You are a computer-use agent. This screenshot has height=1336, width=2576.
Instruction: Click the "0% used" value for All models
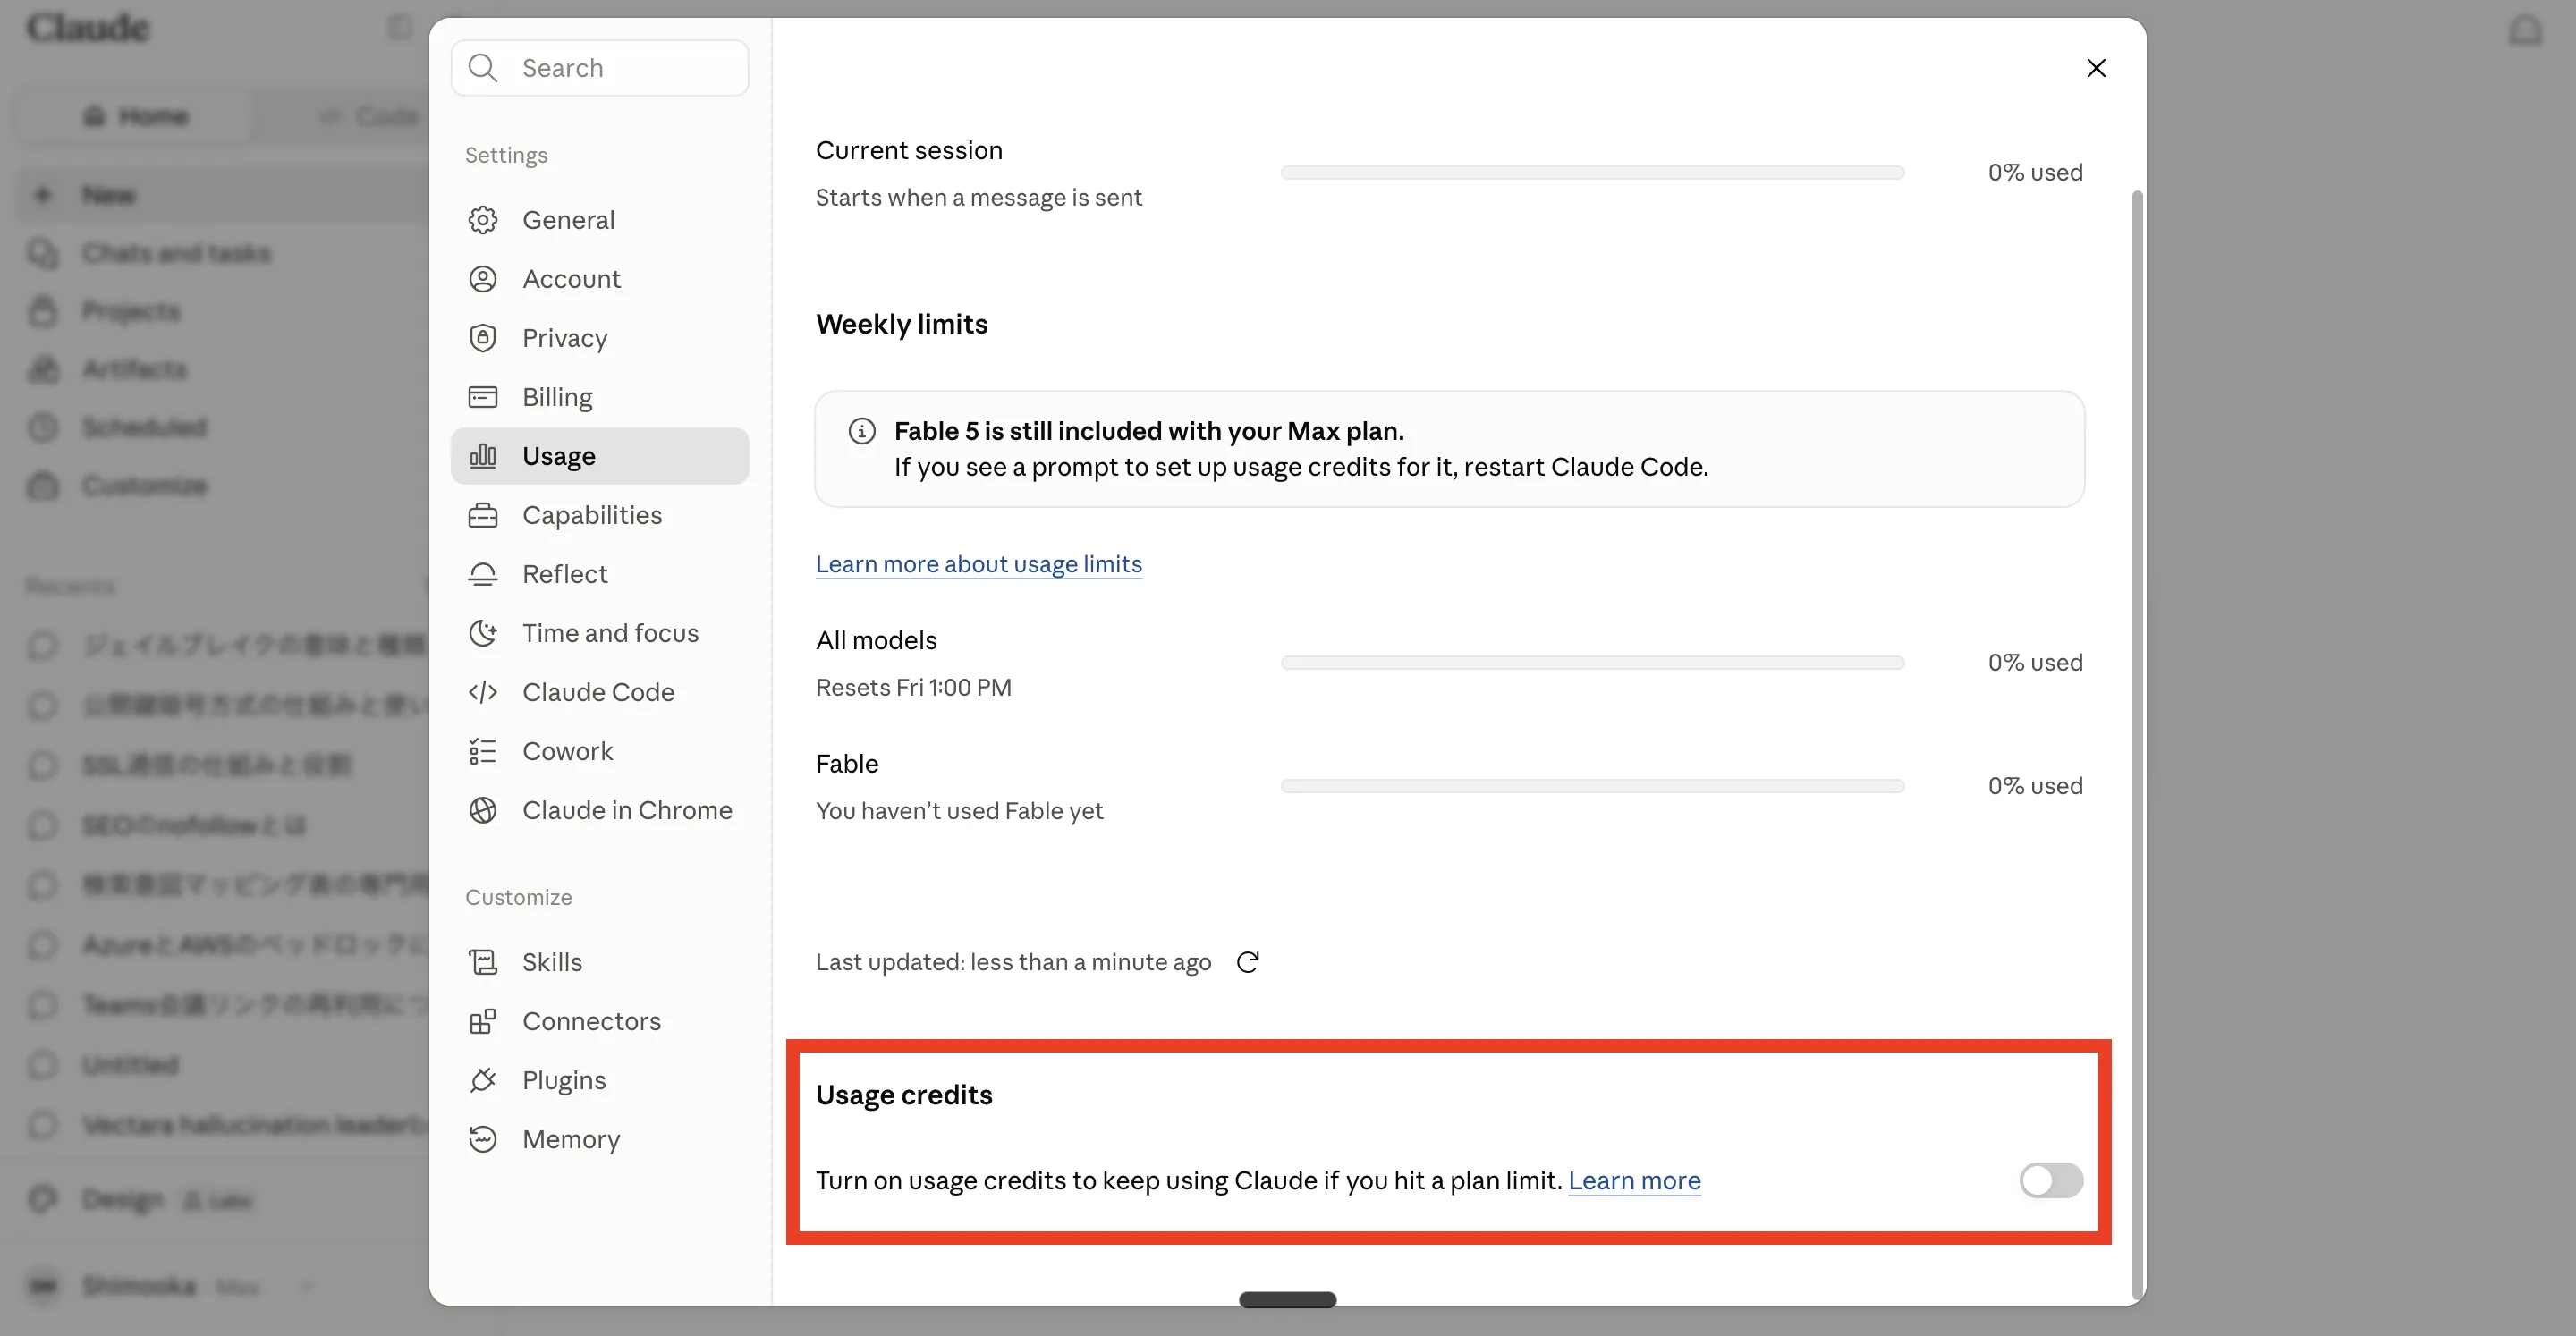[x=2035, y=663]
